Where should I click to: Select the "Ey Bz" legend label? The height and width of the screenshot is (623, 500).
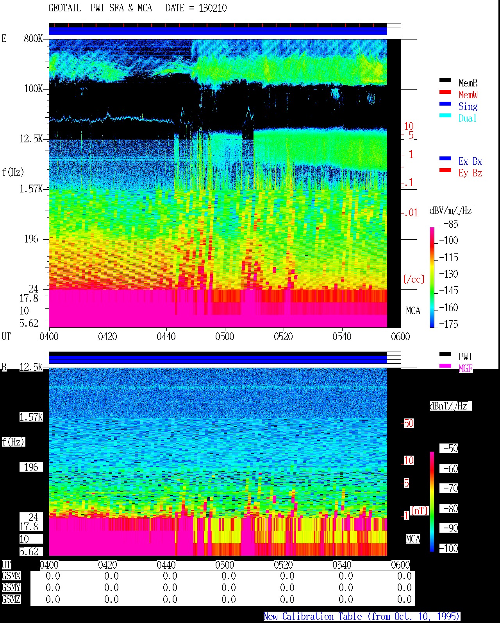(x=470, y=173)
